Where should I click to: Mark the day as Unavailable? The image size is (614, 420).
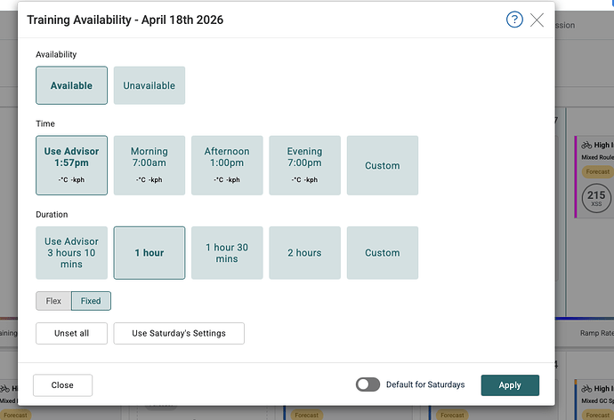[149, 85]
